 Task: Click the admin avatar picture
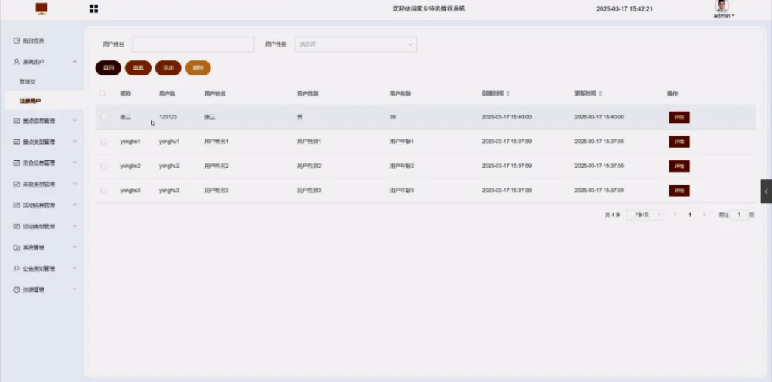point(721,6)
